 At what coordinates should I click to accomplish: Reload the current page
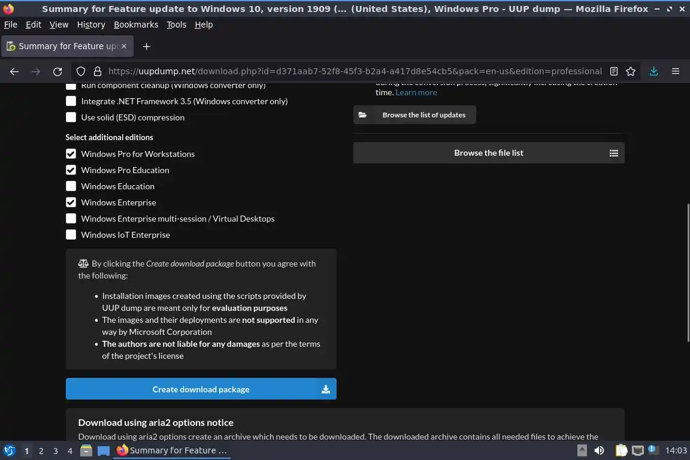57,71
